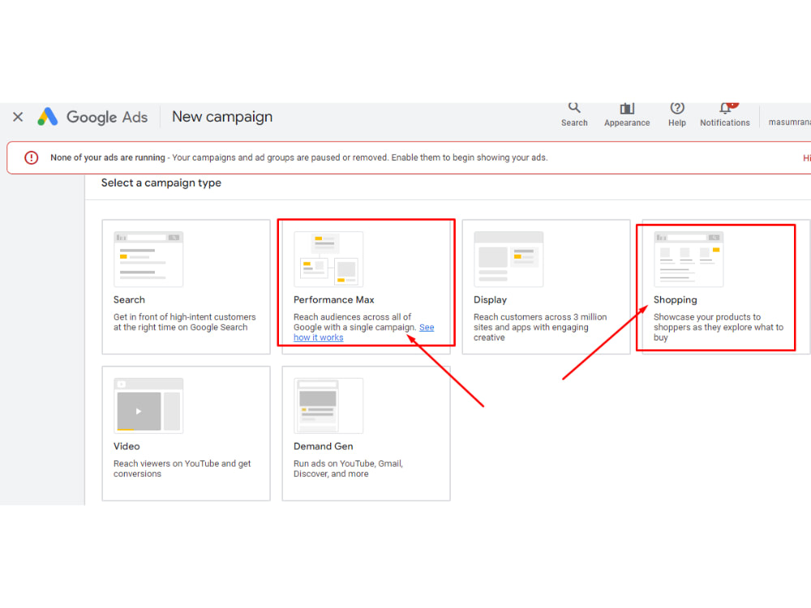Click the 'Select a campaign type' heading
Viewport: 811px width, 608px height.
point(161,183)
